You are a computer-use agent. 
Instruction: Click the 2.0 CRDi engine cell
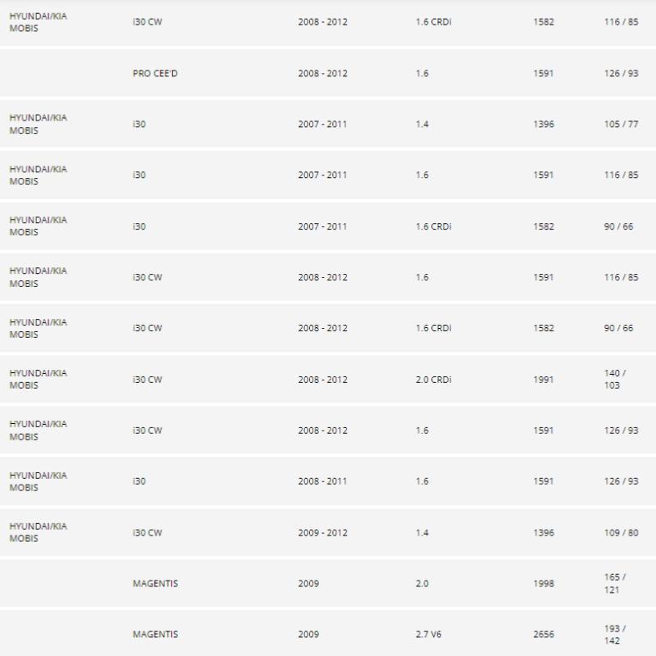pos(434,380)
